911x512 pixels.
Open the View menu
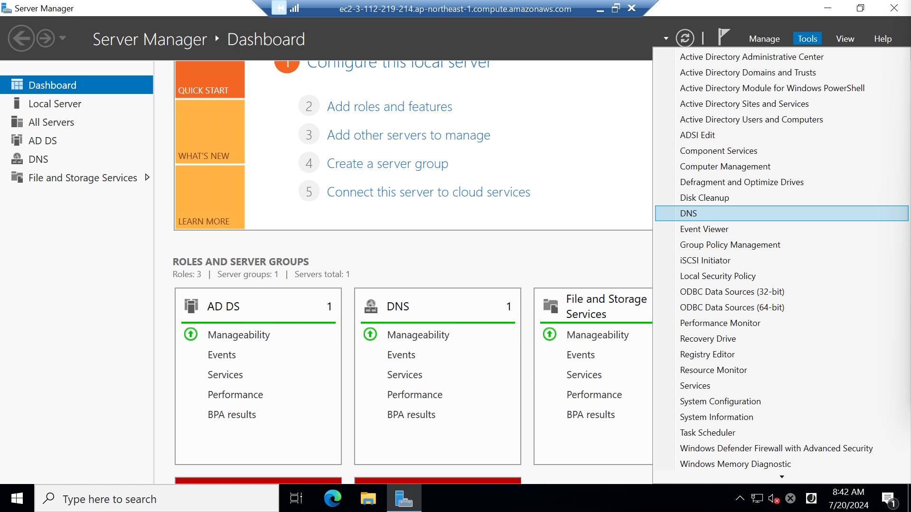(845, 38)
